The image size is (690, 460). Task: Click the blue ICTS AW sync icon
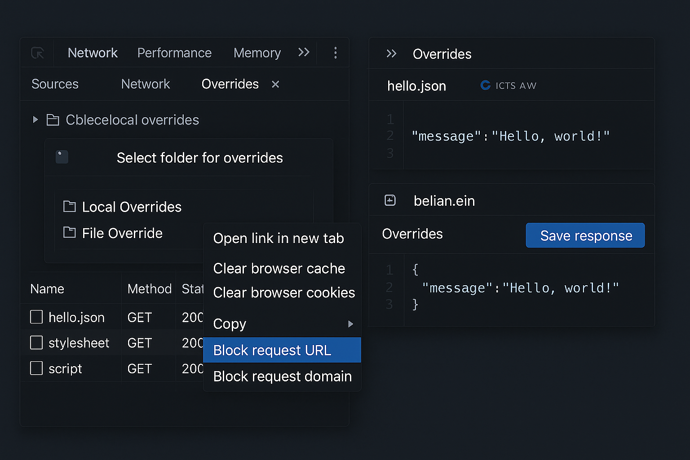(x=485, y=85)
